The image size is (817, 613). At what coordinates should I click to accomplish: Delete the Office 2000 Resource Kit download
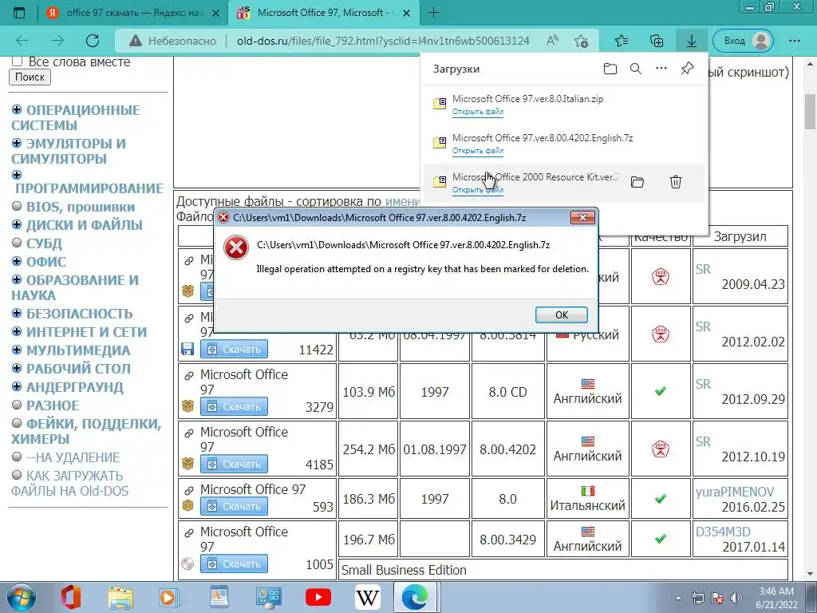pos(676,182)
